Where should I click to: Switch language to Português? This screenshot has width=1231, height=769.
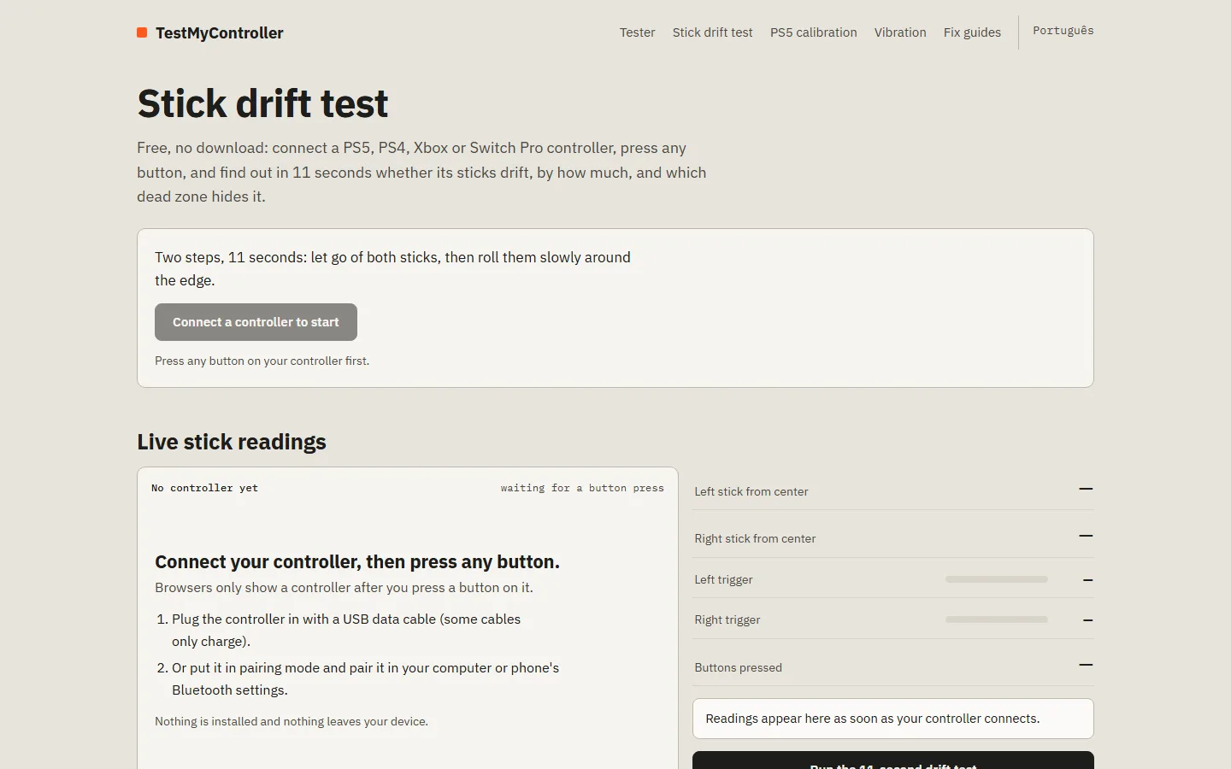(1063, 31)
